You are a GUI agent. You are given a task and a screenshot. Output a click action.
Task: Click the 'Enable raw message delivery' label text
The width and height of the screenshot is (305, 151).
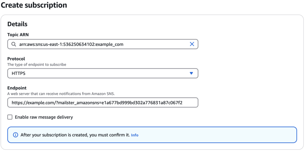[44, 117]
